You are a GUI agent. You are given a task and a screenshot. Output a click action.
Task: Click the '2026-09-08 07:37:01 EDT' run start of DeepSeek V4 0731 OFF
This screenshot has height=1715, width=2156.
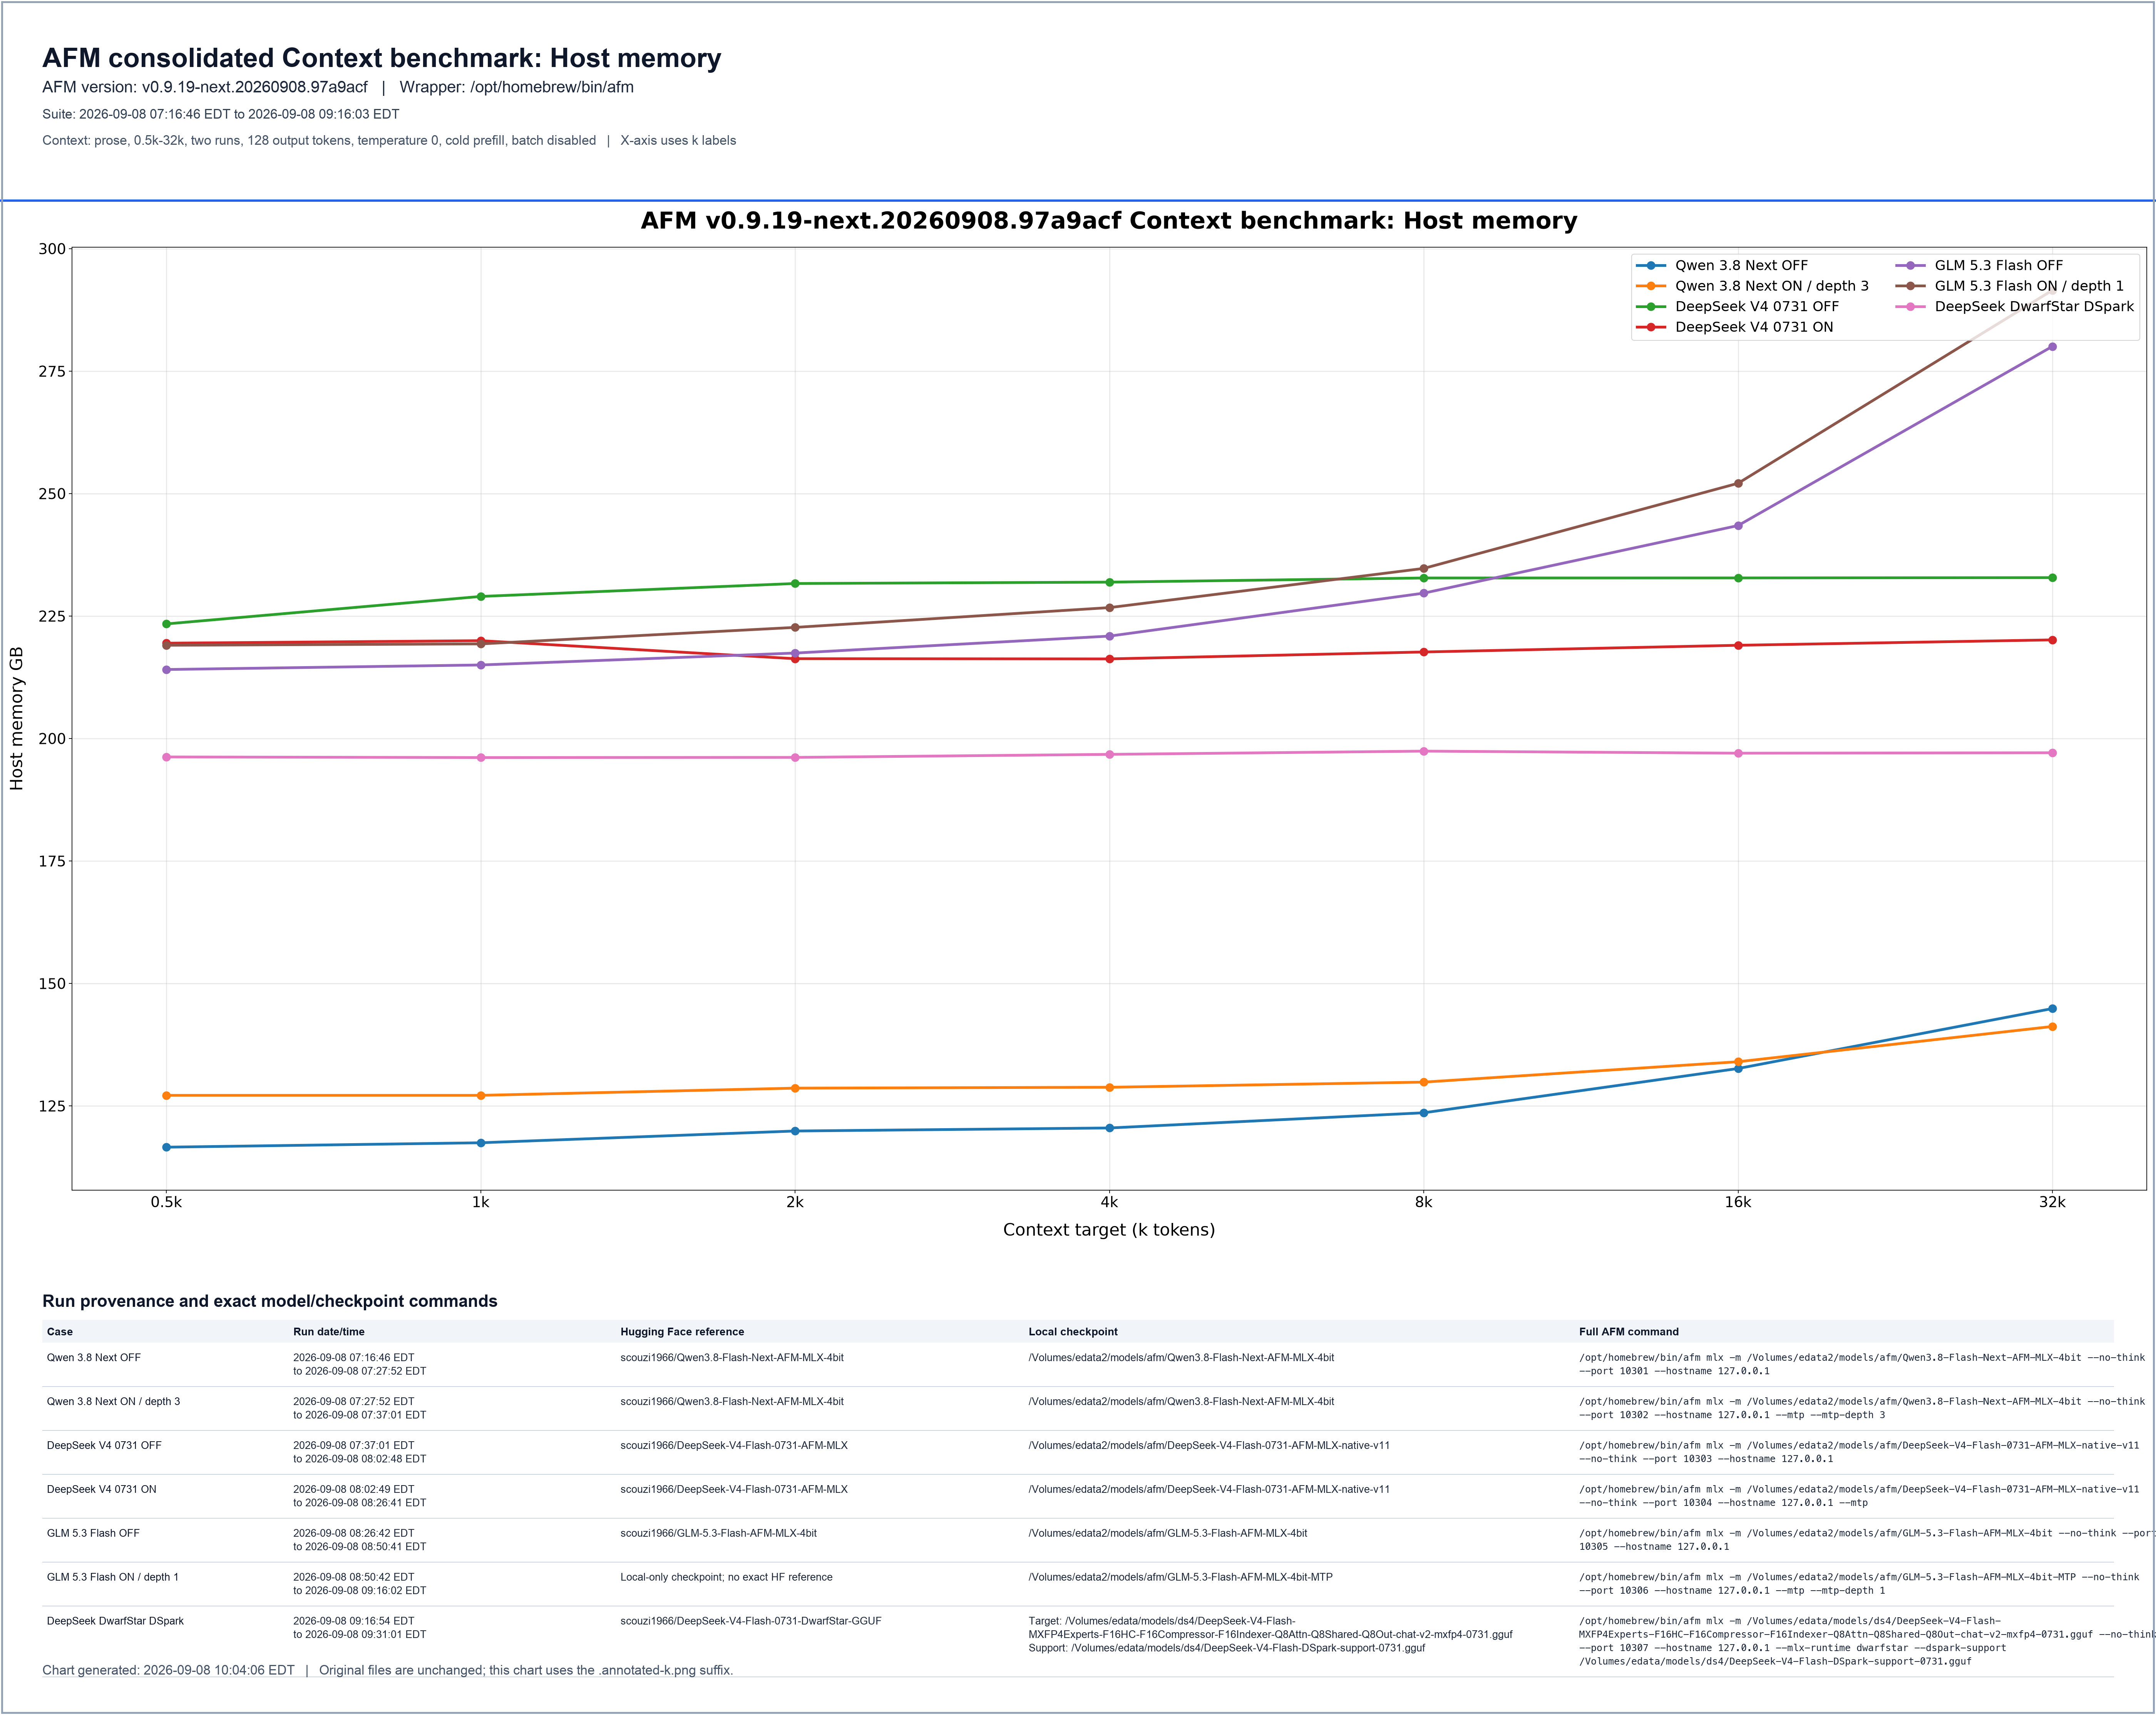(353, 1446)
